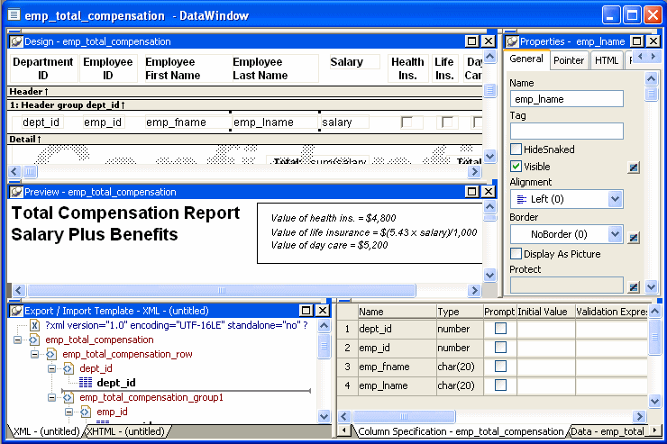Click the XML declaration node icon
This screenshot has width=667, height=444.
35,325
